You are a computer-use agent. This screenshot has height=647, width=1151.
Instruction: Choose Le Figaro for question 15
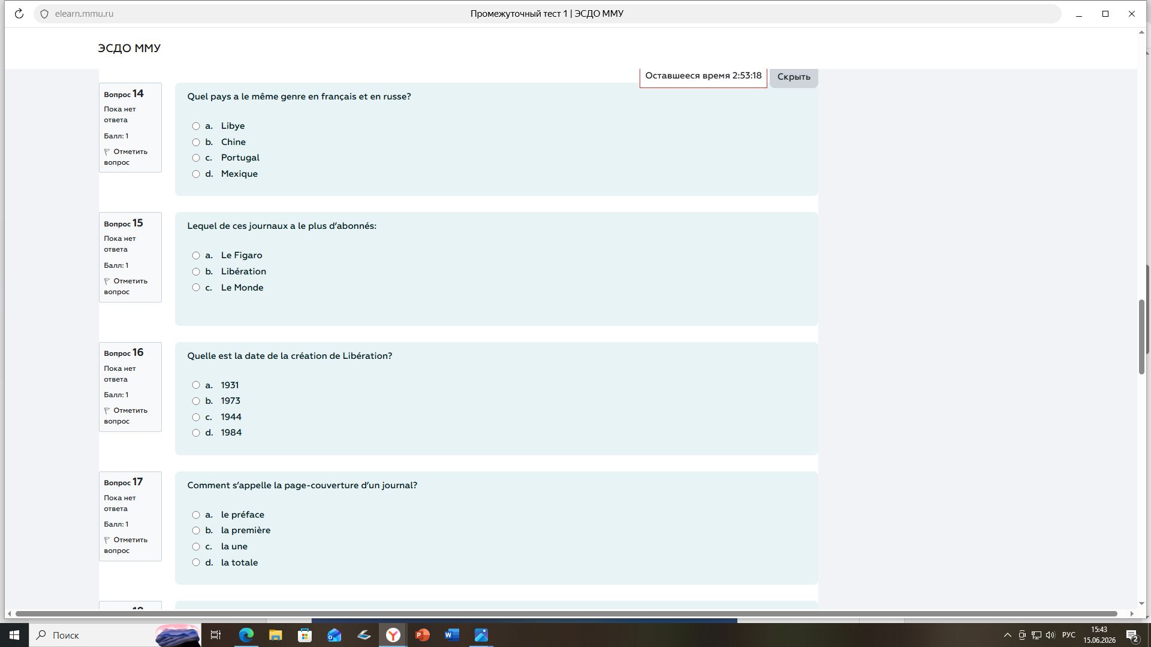[196, 256]
